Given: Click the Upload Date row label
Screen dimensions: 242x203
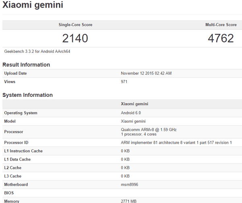Looking at the screenshot, I should (x=15, y=73).
